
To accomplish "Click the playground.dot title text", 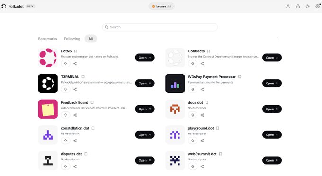I will (201, 128).
